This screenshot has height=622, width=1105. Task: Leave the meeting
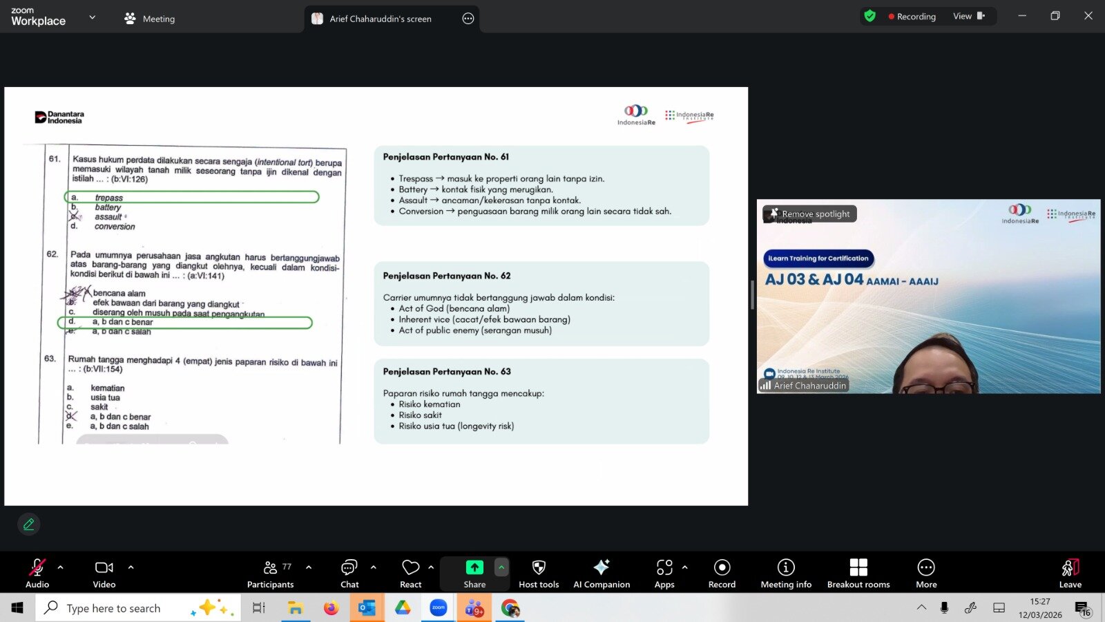[1070, 574]
